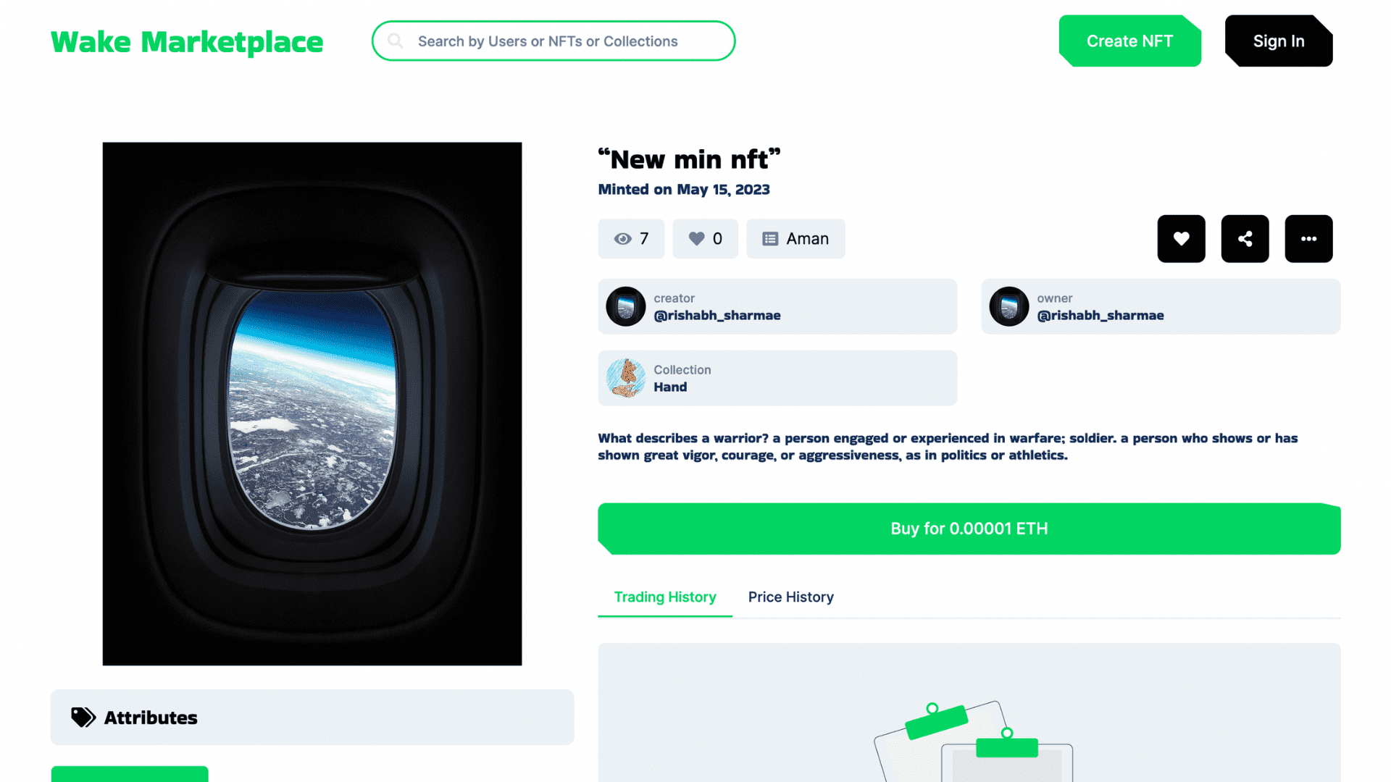Click the Sign In button
The width and height of the screenshot is (1391, 782).
[1279, 41]
